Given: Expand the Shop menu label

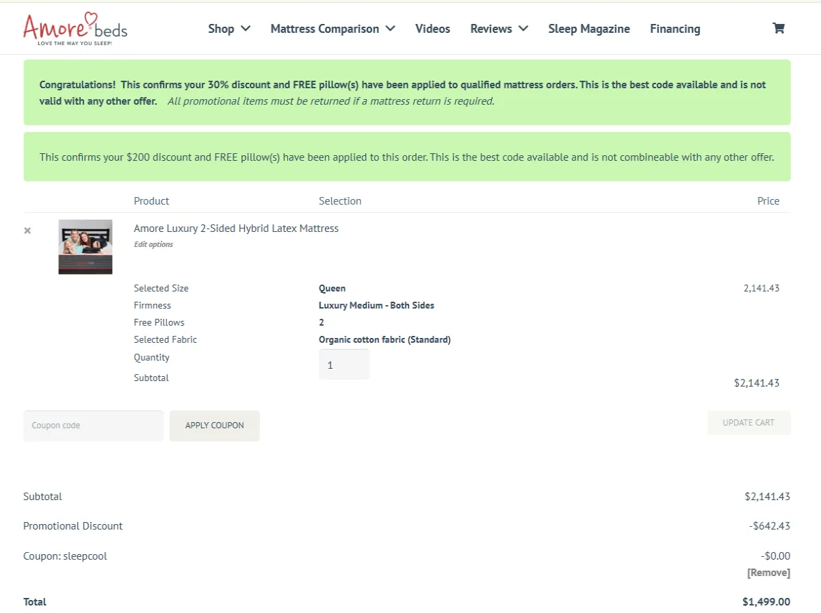Looking at the screenshot, I should 221,29.
